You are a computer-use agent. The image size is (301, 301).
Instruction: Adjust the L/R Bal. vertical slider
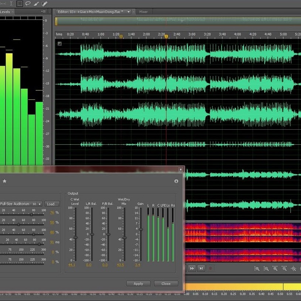pos(92,234)
